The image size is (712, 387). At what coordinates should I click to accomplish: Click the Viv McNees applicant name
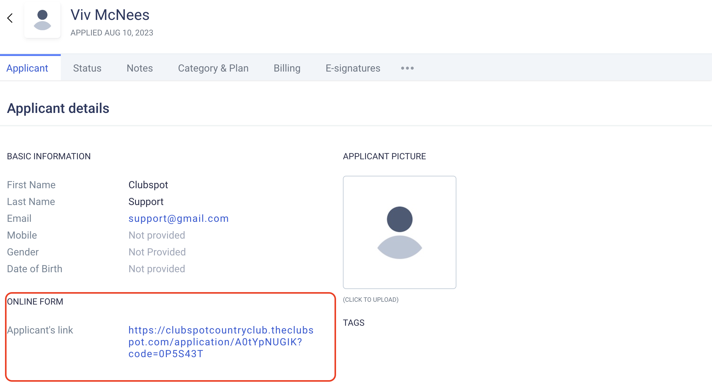pos(110,15)
